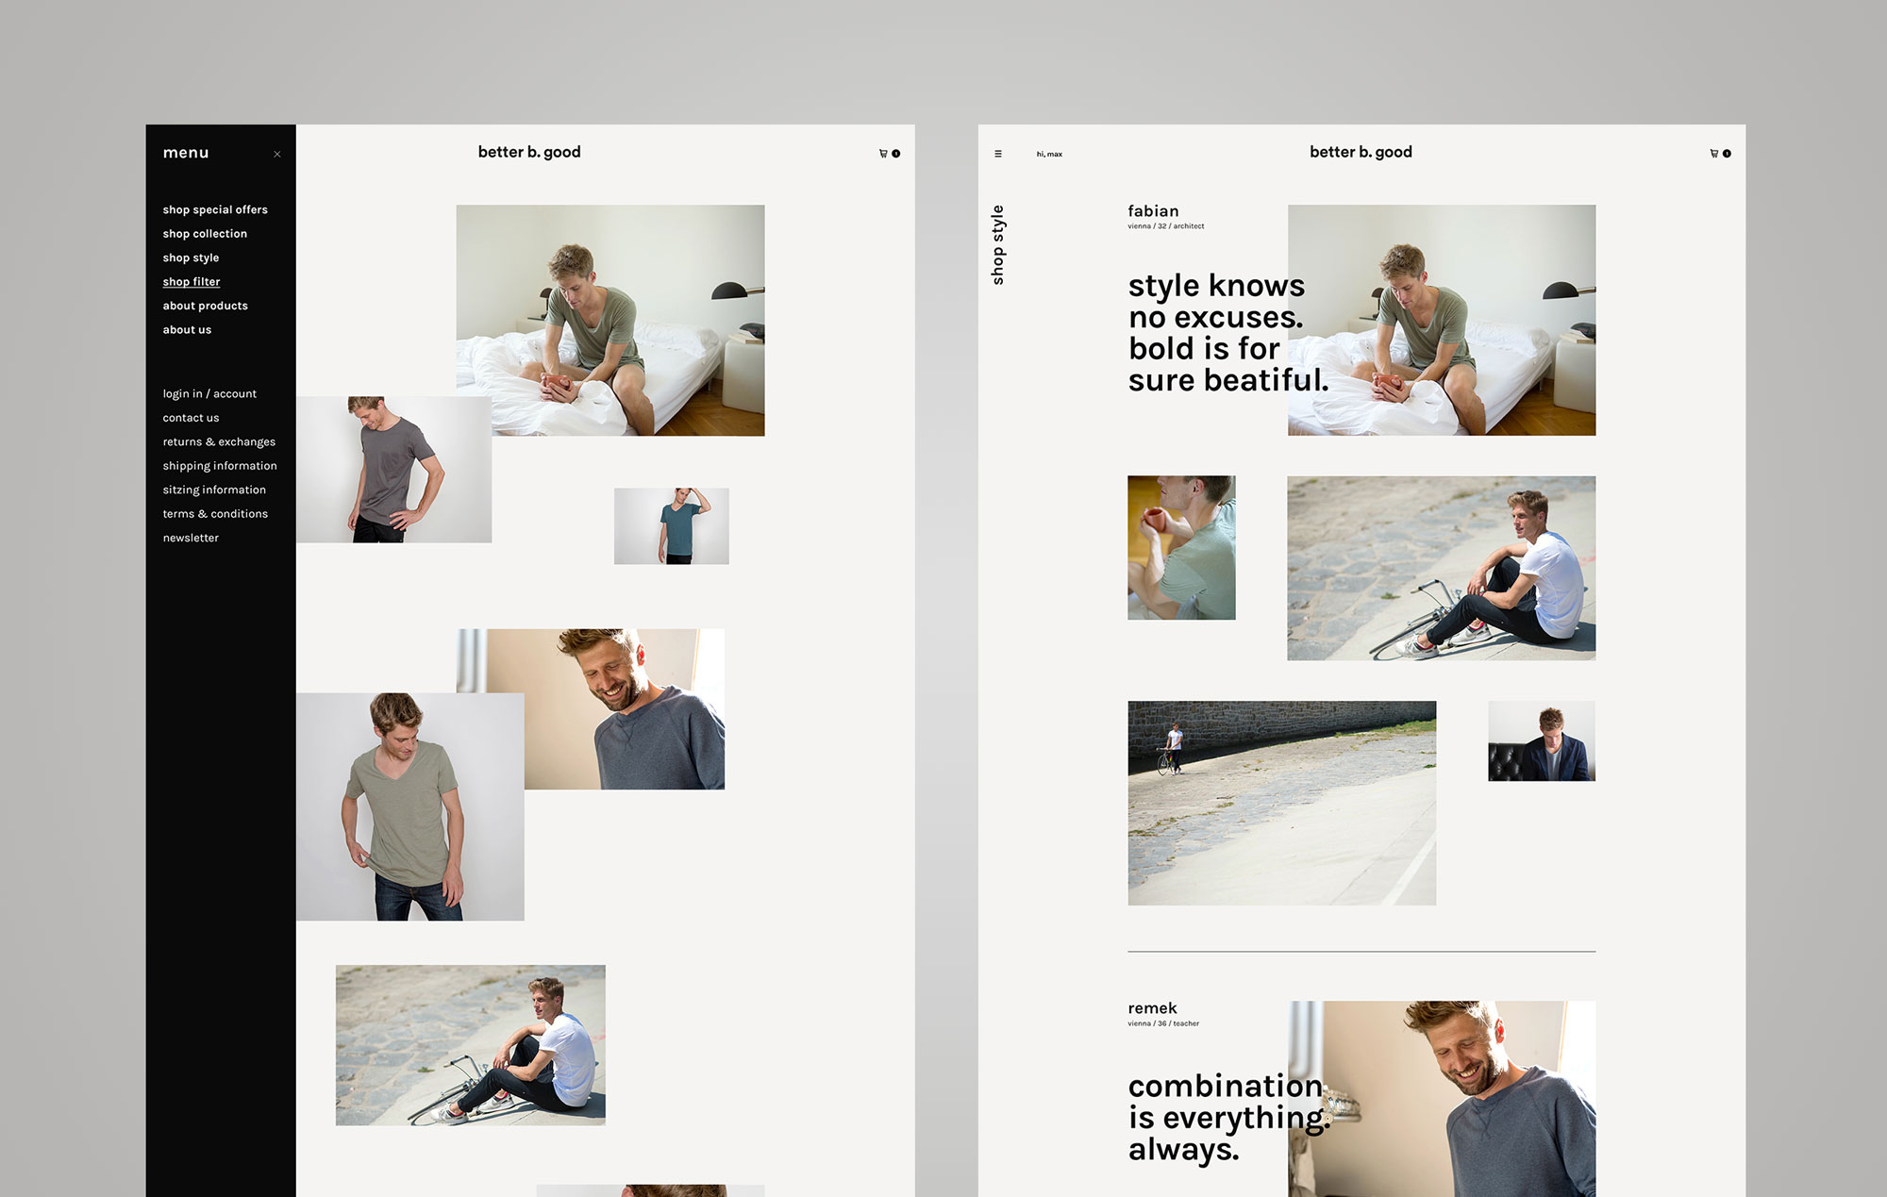Image resolution: width=1887 pixels, height=1197 pixels.
Task: Open olive v-neck t-shirt photo
Action: tap(410, 806)
